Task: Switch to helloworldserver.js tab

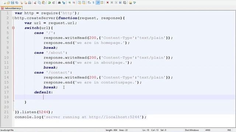Action: [11, 8]
